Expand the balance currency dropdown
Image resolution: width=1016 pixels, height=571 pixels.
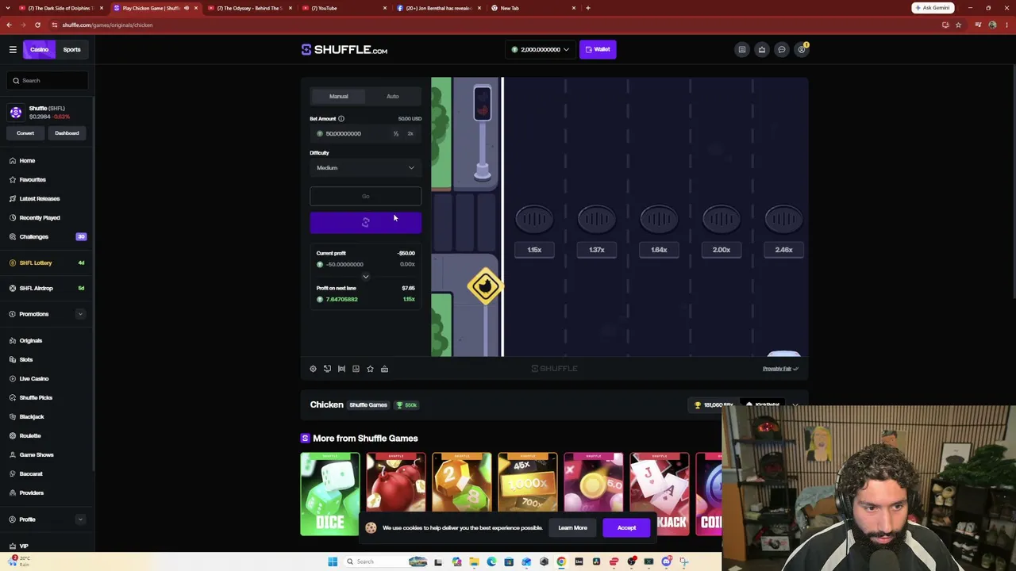coord(540,49)
